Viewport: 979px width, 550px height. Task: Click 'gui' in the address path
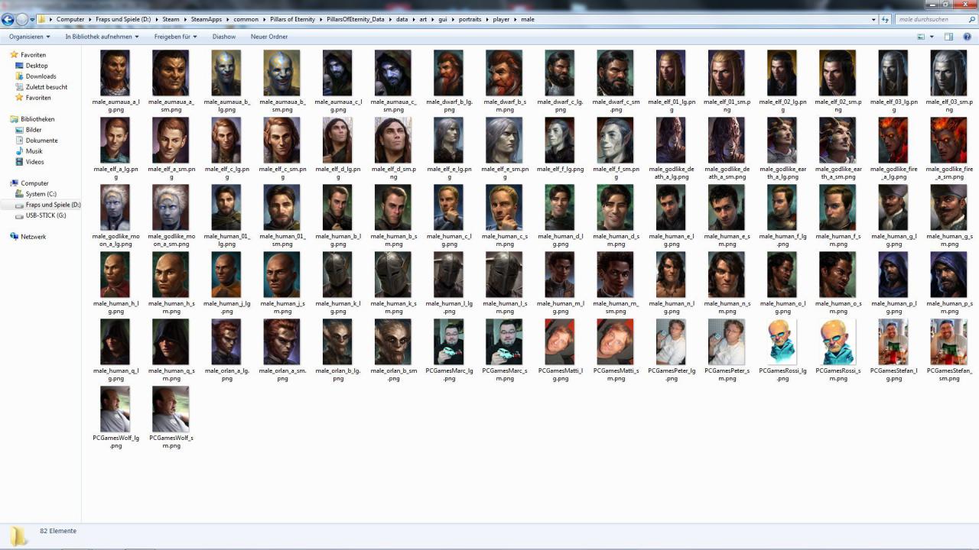444,19
